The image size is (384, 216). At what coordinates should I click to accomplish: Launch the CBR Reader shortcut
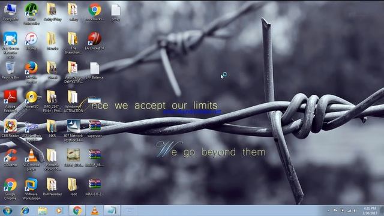(10, 128)
